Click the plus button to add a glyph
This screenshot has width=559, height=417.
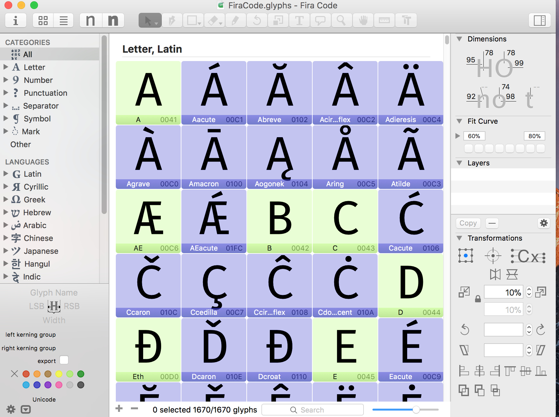(x=119, y=409)
